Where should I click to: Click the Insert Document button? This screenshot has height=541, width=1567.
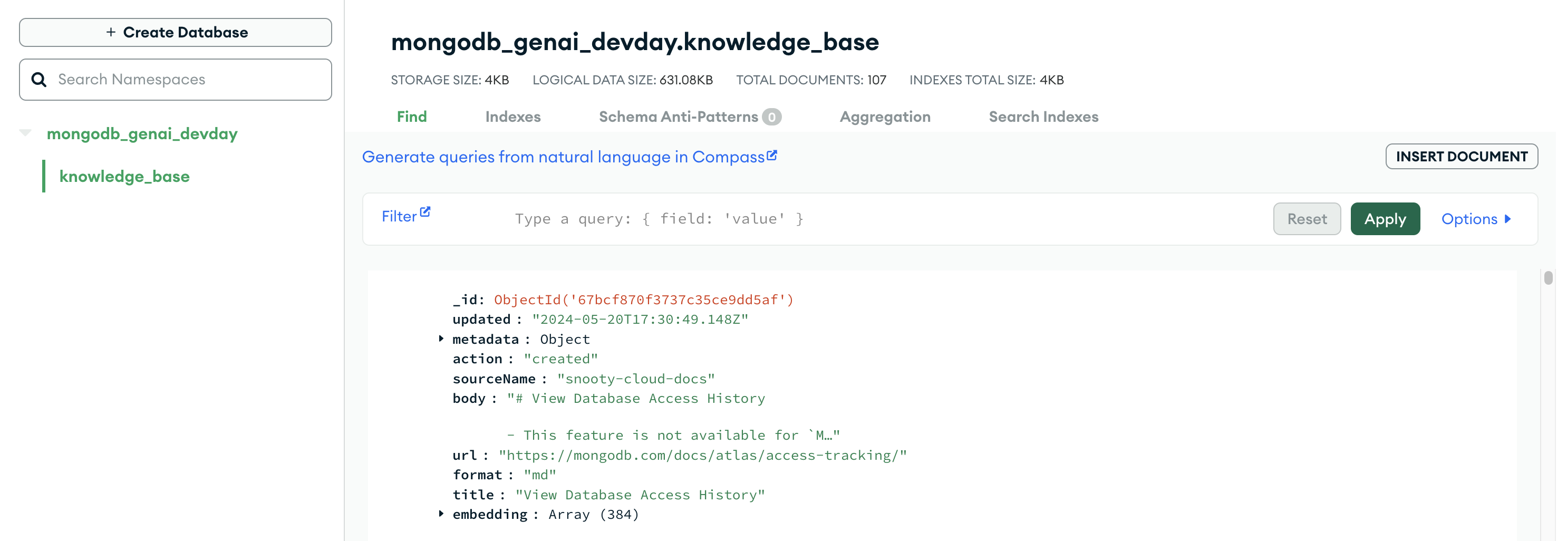tap(1461, 157)
